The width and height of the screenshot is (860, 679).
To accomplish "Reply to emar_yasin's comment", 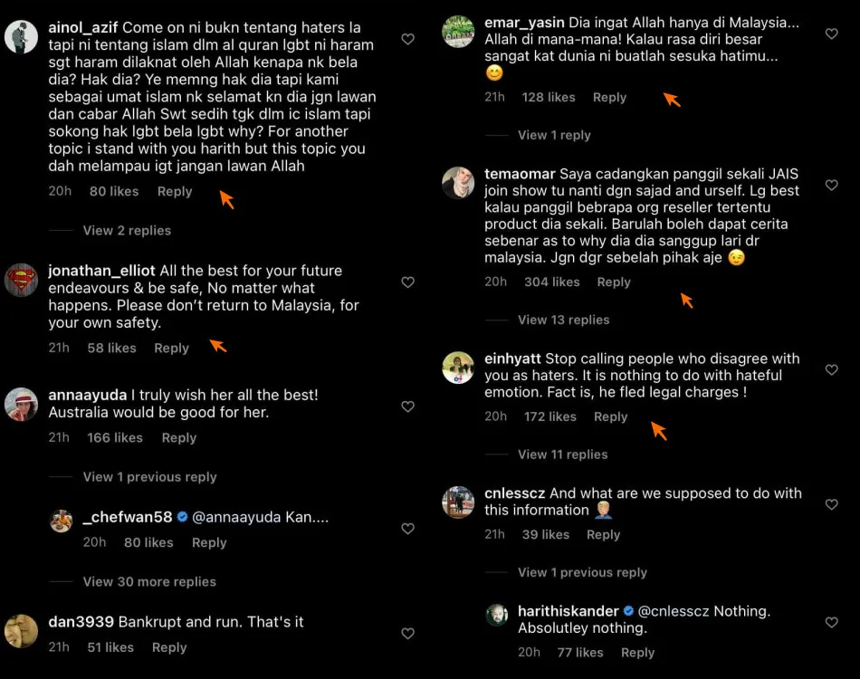I will [609, 97].
